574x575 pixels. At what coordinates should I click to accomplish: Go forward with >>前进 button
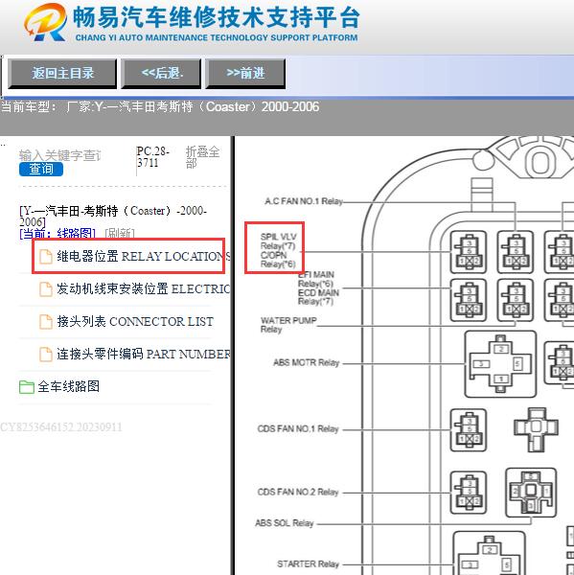pos(245,74)
